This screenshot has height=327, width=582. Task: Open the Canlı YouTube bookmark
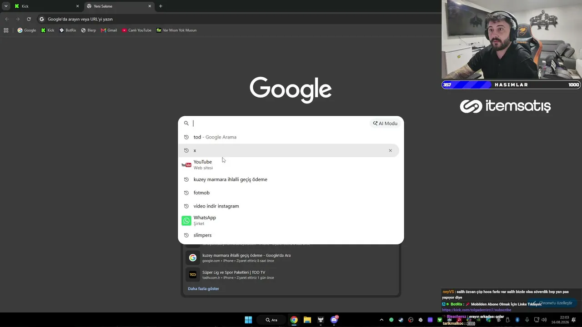(x=137, y=30)
